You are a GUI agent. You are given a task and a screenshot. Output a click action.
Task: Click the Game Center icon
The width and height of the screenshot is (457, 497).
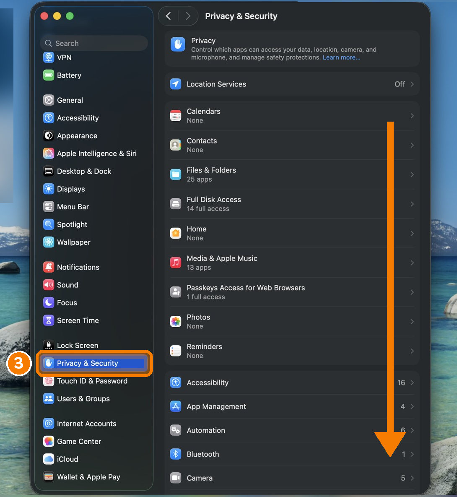49,442
